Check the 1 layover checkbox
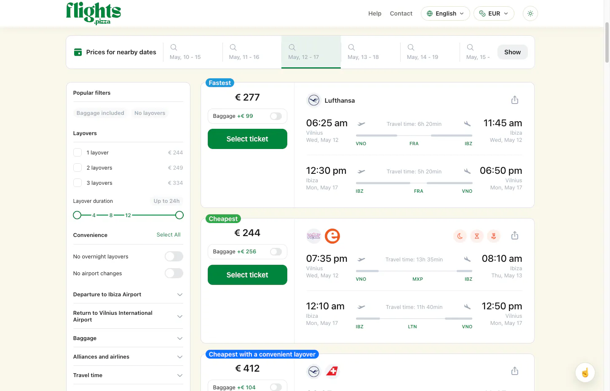 click(78, 152)
